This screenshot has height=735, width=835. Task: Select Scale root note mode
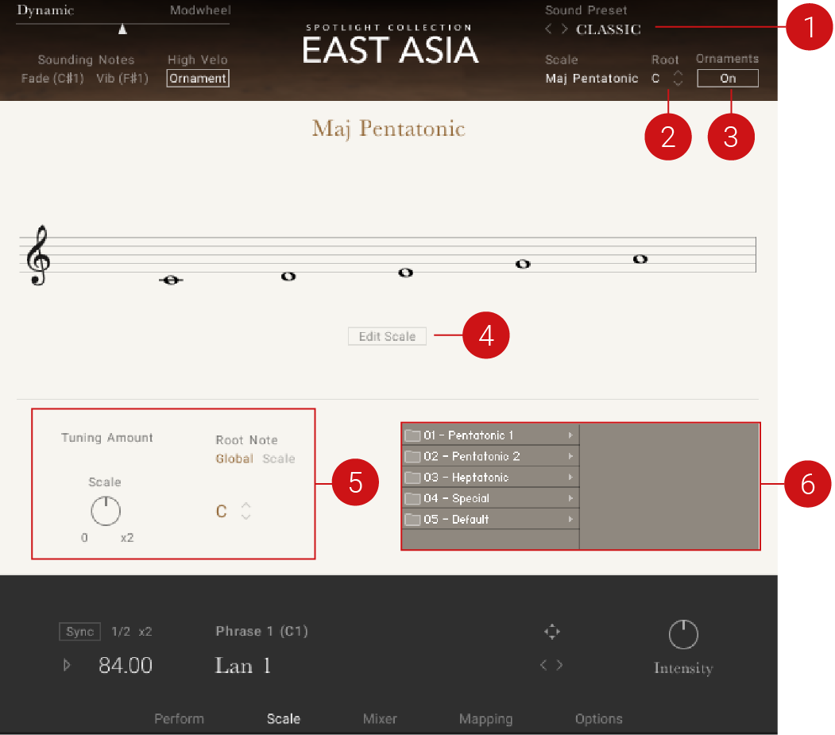279,458
